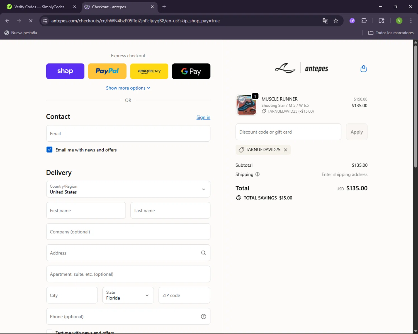Viewport: 418px width, 334px height.
Task: Click the browser address bar URL
Action: 135,21
